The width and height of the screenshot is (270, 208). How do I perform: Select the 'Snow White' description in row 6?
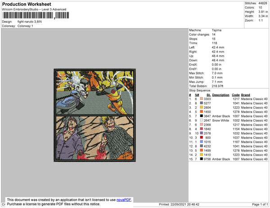coord(220,121)
